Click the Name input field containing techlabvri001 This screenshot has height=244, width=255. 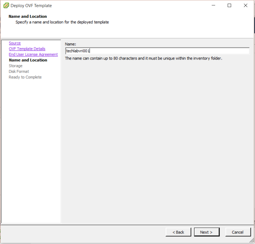(x=157, y=51)
